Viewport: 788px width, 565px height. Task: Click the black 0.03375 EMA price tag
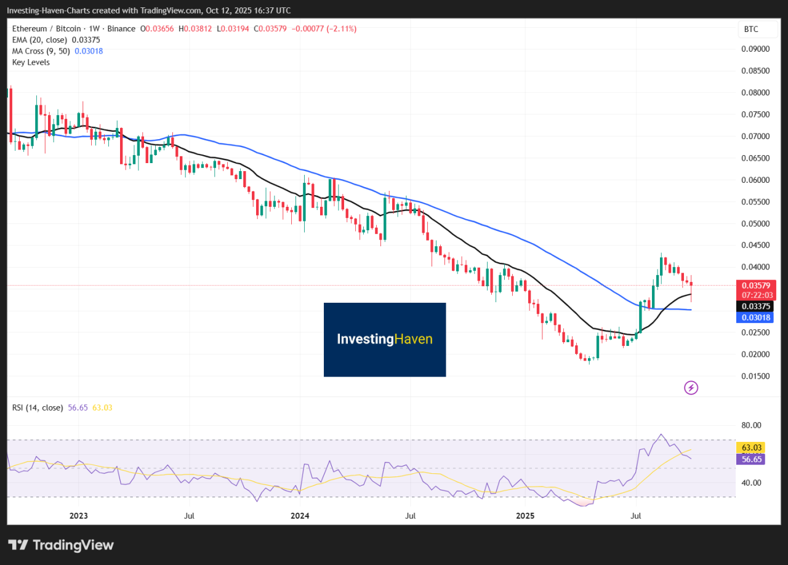754,307
